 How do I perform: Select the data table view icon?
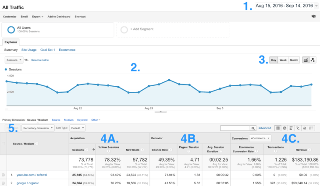tap(278, 128)
